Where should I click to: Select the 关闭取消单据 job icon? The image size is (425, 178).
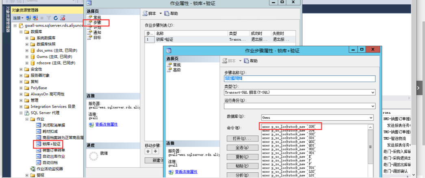pos(39,125)
